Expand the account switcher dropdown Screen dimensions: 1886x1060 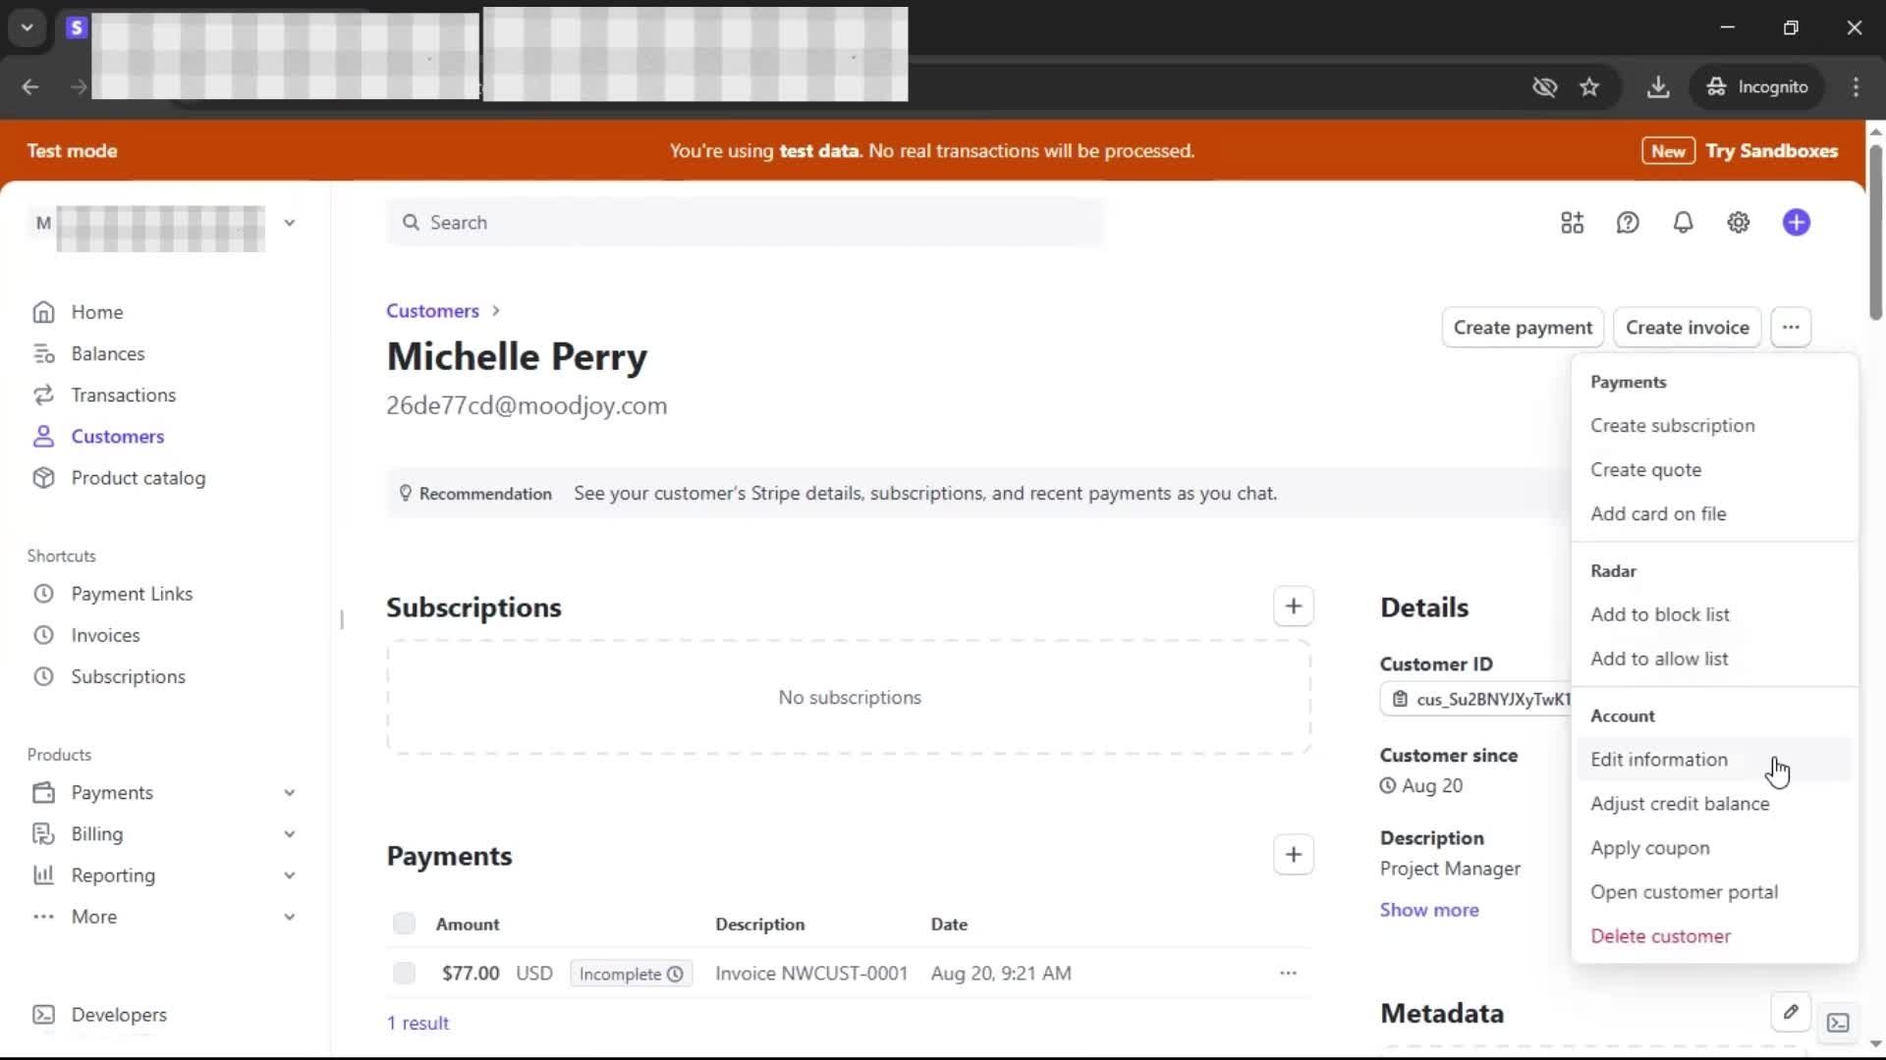point(290,223)
